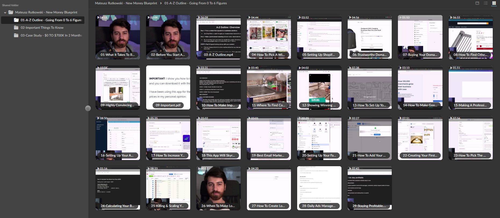Viewport: 500px width, 218px height.
Task: Open the '12-Showing Winning...' video
Action: [x=319, y=88]
